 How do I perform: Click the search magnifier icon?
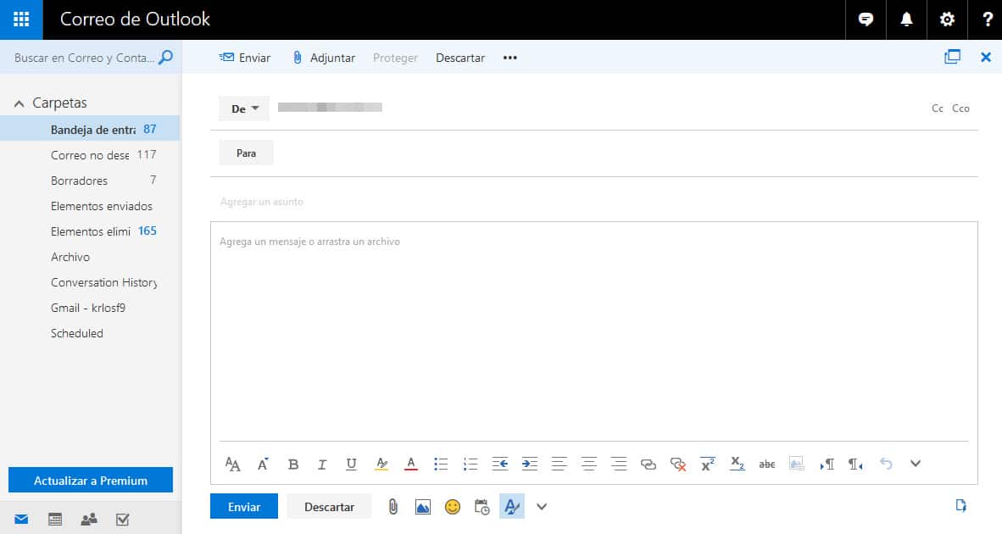click(x=165, y=58)
